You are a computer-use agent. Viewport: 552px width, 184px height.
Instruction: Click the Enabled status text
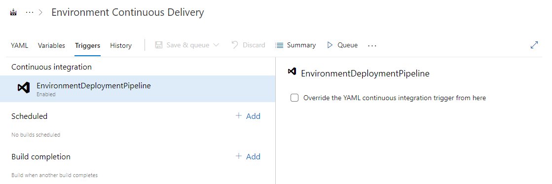pos(46,94)
